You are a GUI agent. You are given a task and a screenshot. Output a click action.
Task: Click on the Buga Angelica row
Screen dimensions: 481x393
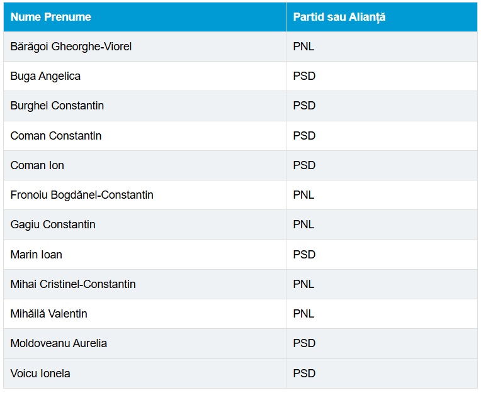[45, 76]
